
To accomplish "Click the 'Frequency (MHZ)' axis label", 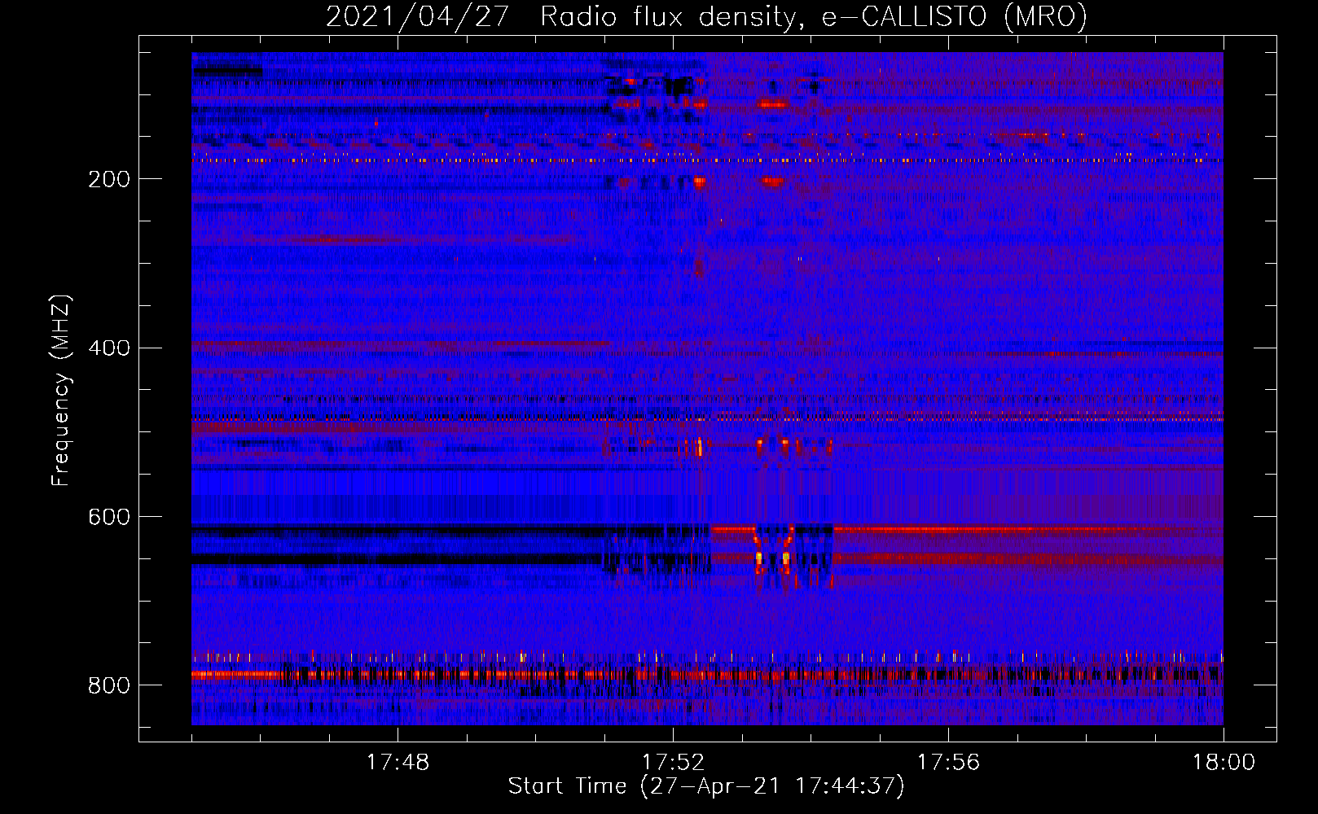I will point(61,391).
